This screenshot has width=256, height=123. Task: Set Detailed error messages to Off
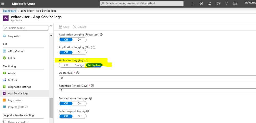[66, 103]
